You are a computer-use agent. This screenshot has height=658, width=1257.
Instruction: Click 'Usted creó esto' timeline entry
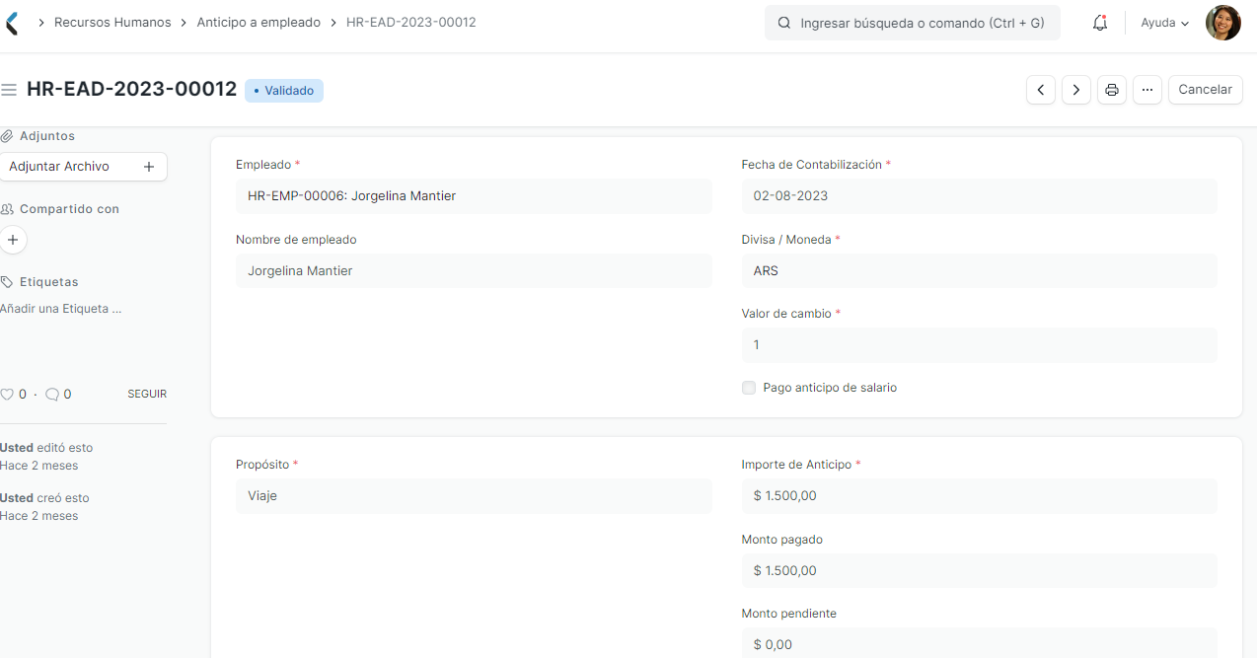pyautogui.click(x=44, y=498)
